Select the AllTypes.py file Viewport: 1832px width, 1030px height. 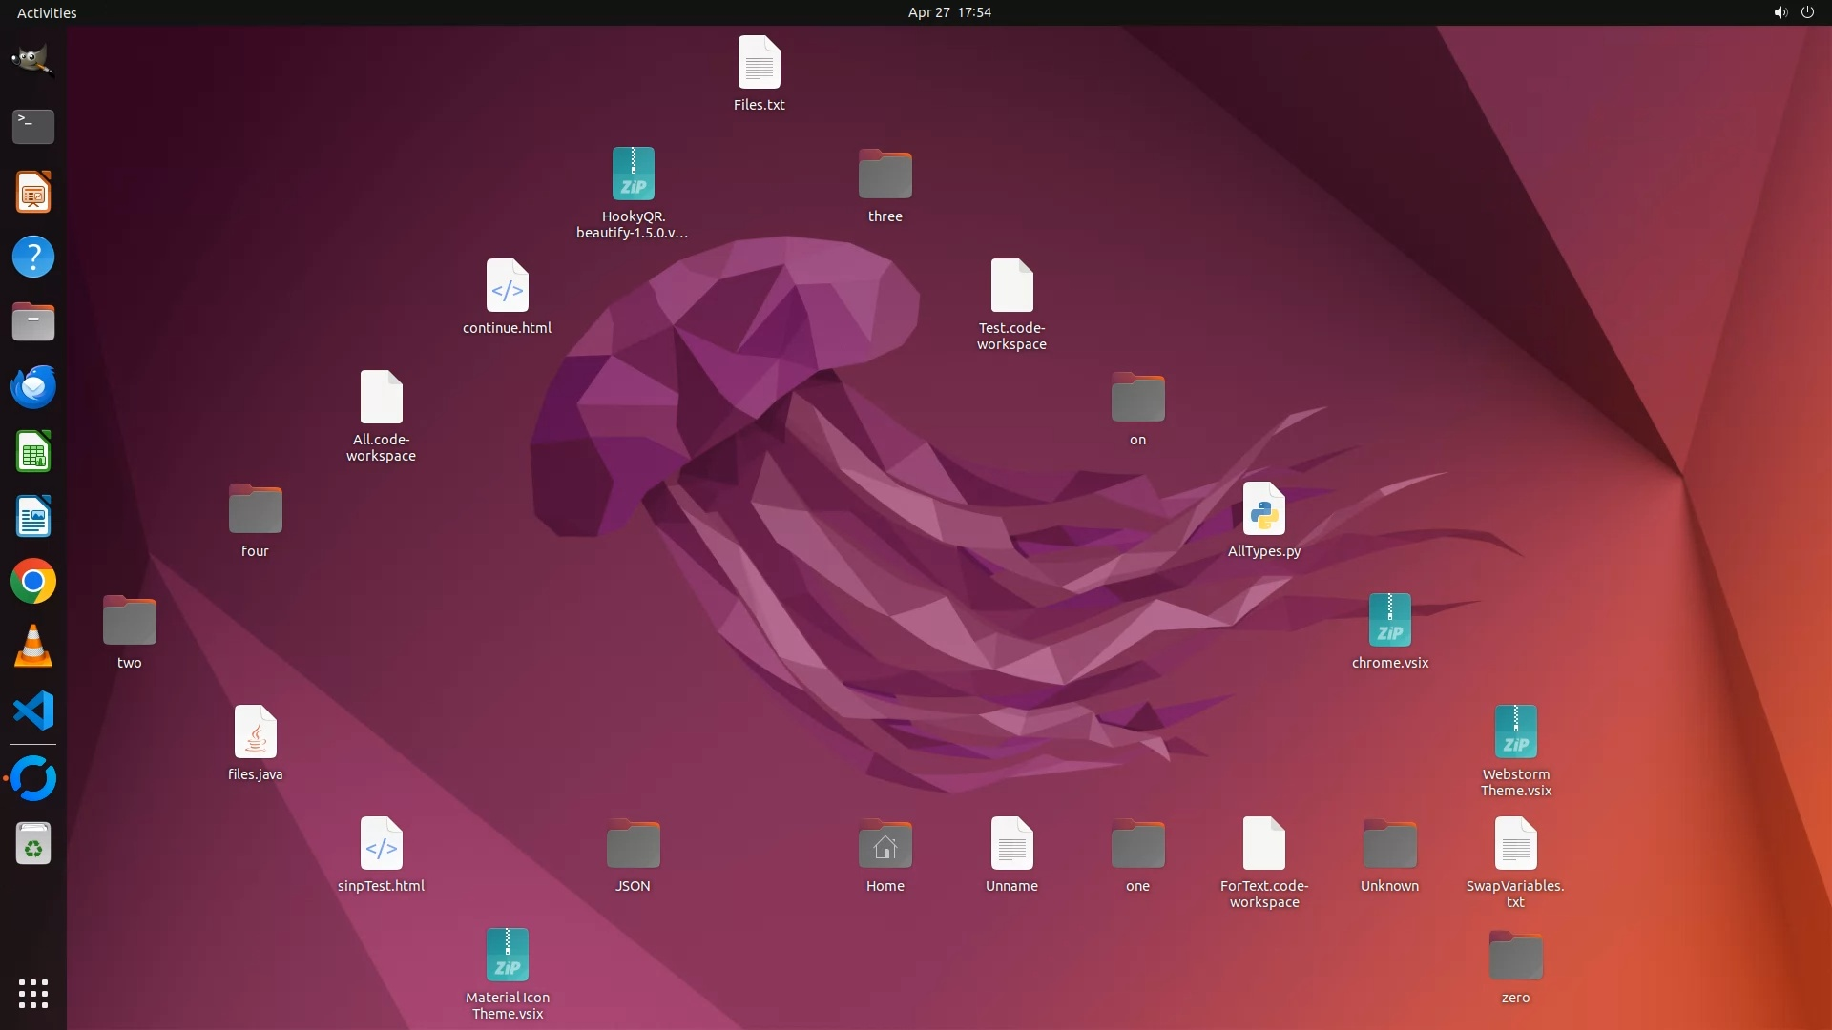[x=1263, y=510]
